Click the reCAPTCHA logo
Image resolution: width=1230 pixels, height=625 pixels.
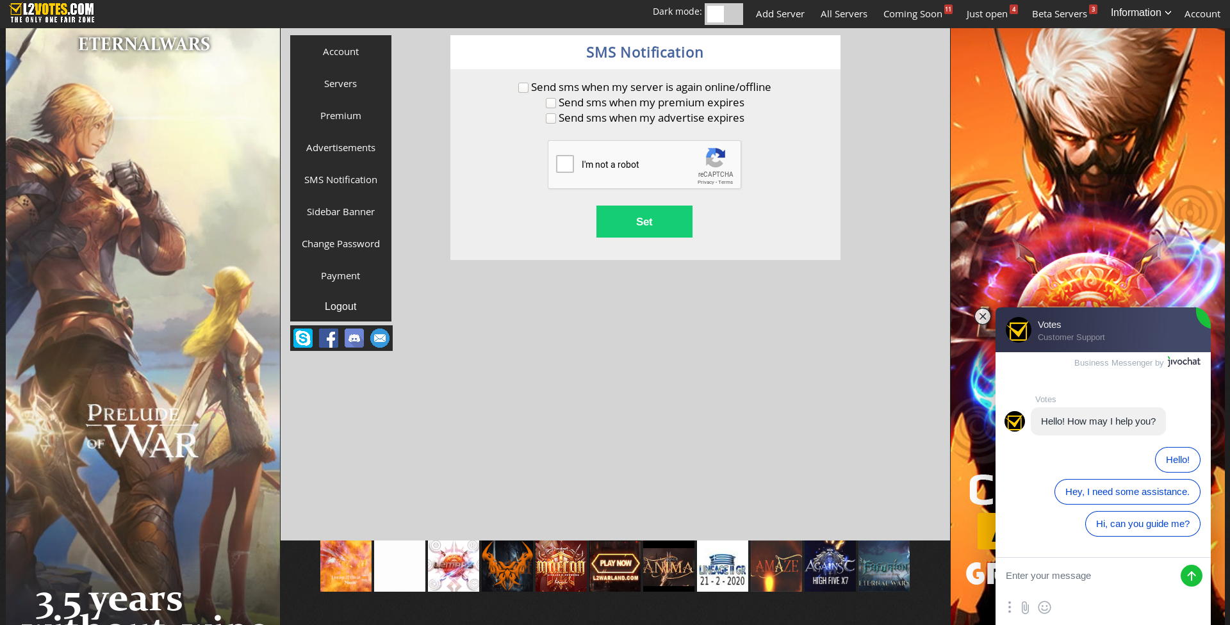click(716, 158)
